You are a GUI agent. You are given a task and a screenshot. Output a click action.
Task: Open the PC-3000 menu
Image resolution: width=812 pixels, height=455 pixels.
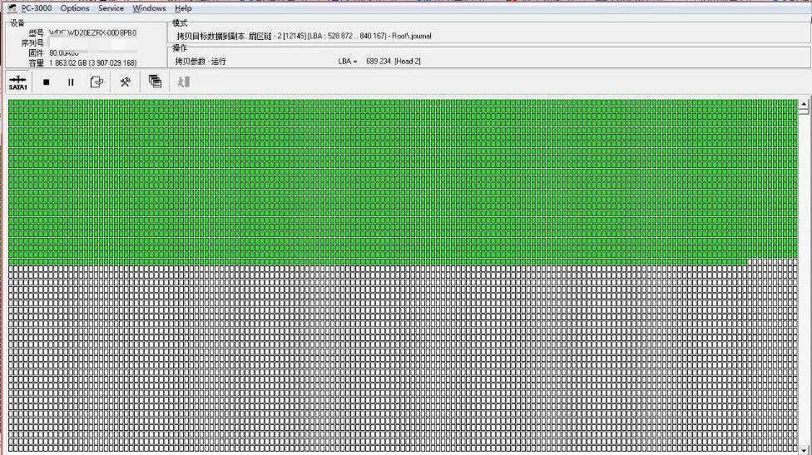pos(37,8)
